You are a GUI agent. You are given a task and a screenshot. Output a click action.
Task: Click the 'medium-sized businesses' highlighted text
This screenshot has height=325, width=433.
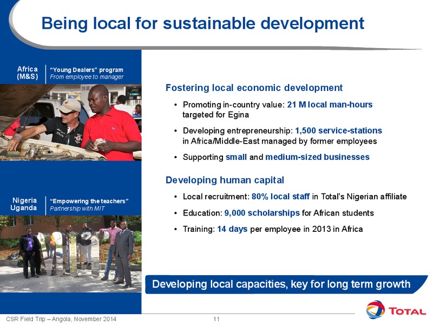tap(317, 157)
